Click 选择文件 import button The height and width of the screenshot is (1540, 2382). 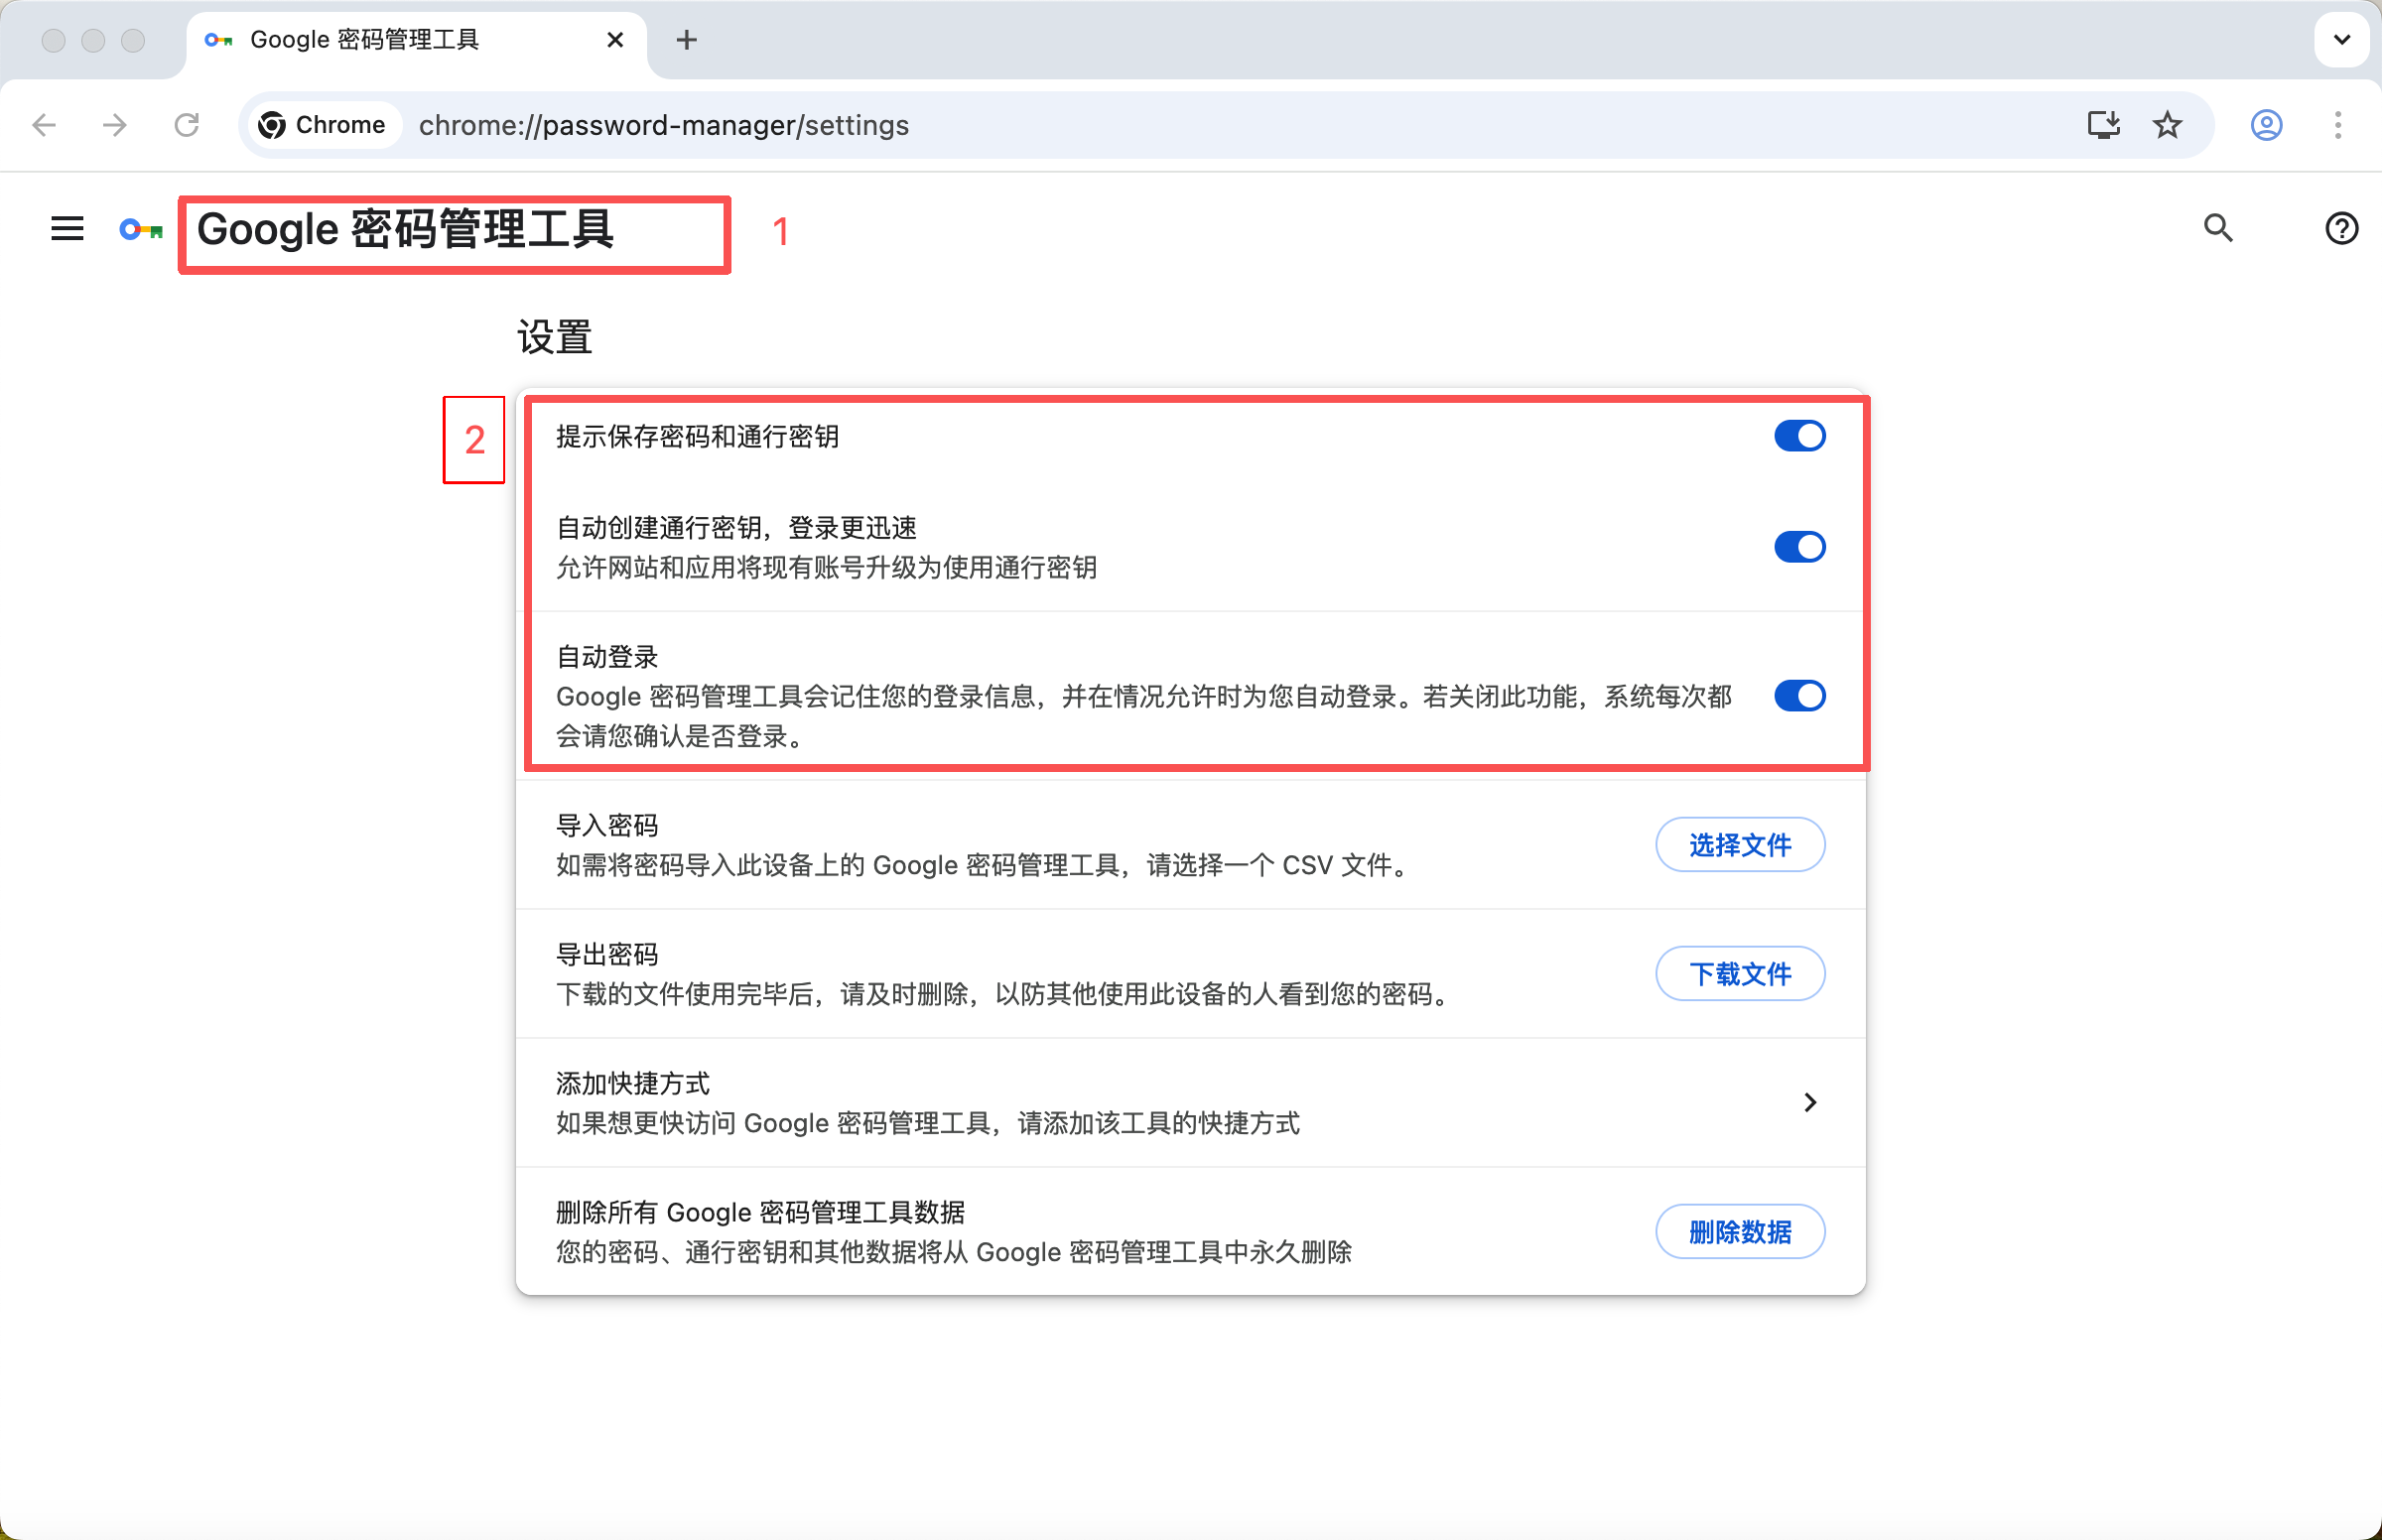tap(1739, 845)
